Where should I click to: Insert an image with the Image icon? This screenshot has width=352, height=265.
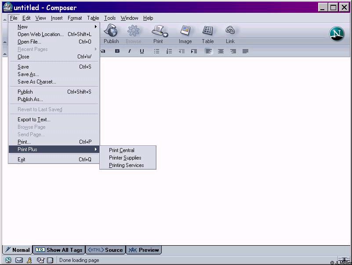coord(185,34)
